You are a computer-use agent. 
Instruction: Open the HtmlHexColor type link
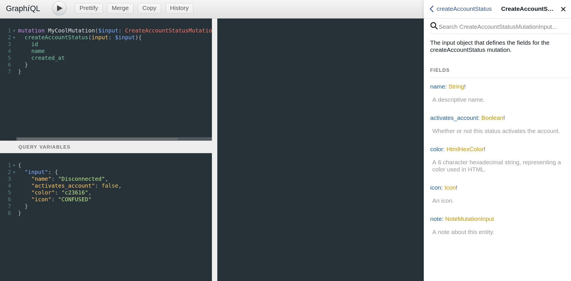[x=465, y=149]
